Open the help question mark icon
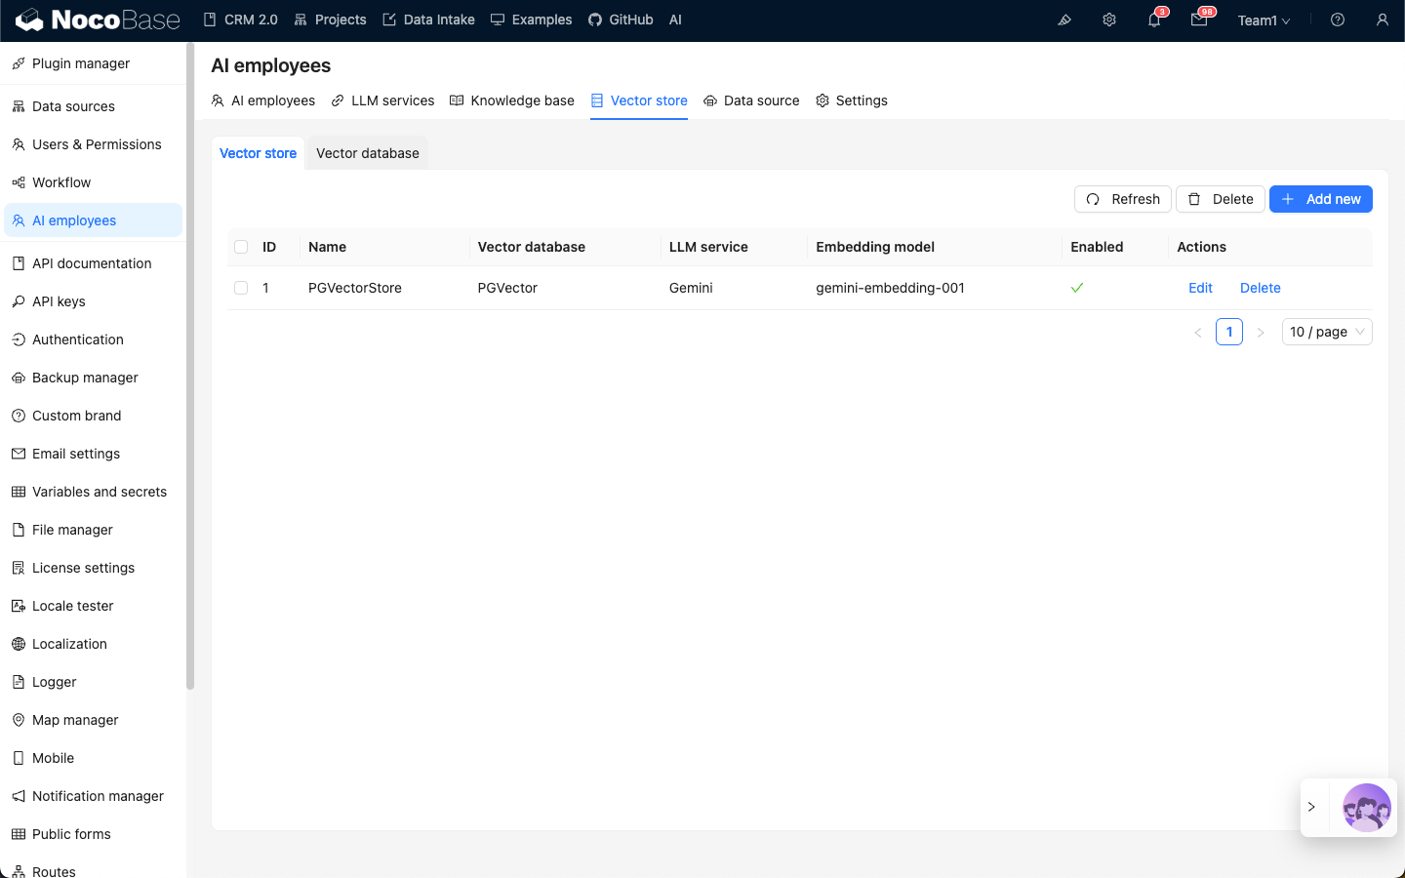 point(1338,20)
